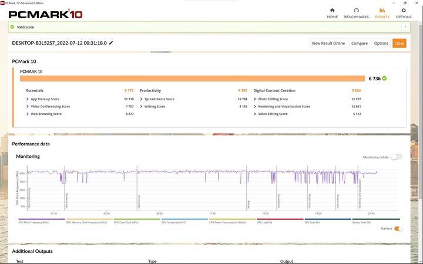Toggle CPU Load legend item
The height and width of the screenshot is (264, 423).
(328, 221)
